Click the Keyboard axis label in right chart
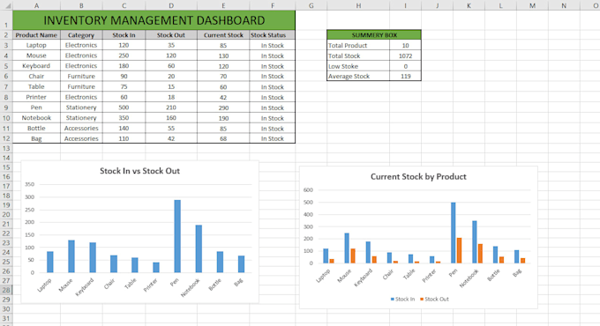Image resolution: width=600 pixels, height=326 pixels. (364, 278)
